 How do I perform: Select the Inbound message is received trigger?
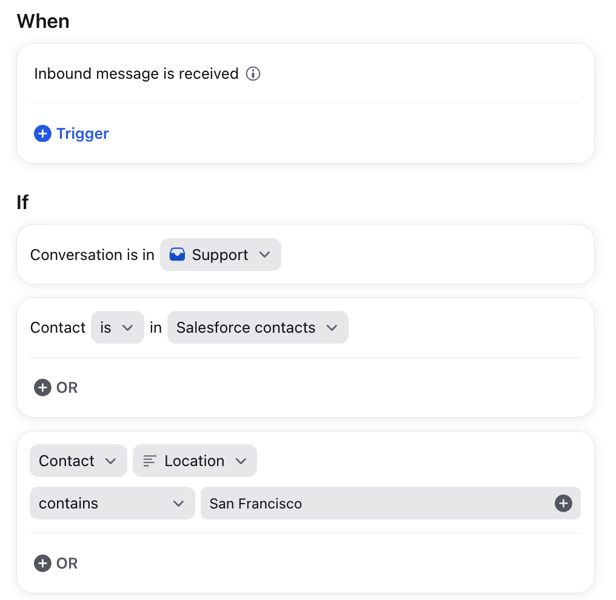[x=136, y=74]
